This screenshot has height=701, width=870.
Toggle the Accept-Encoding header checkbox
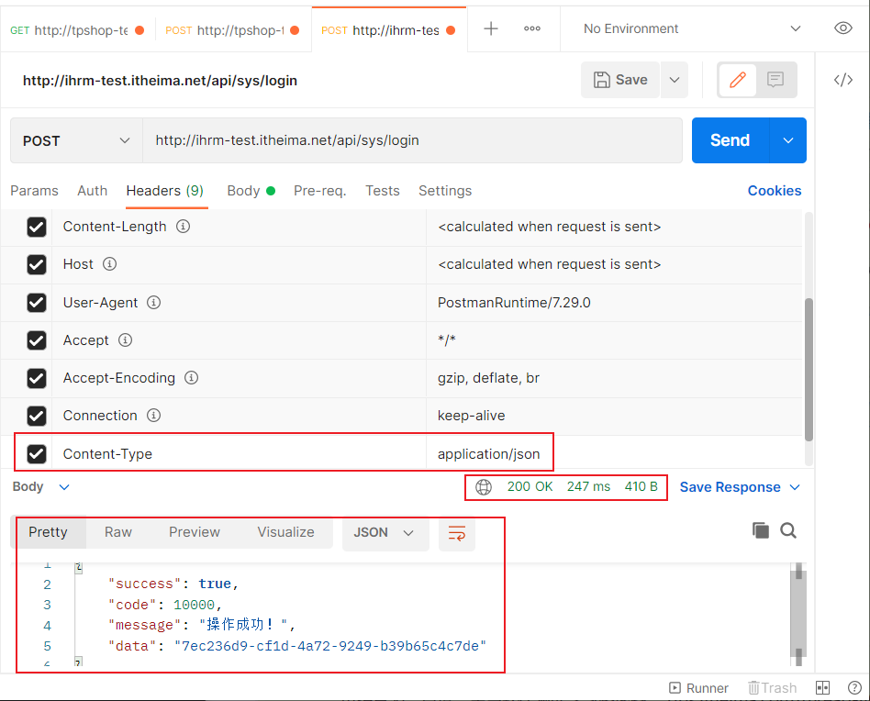click(37, 378)
